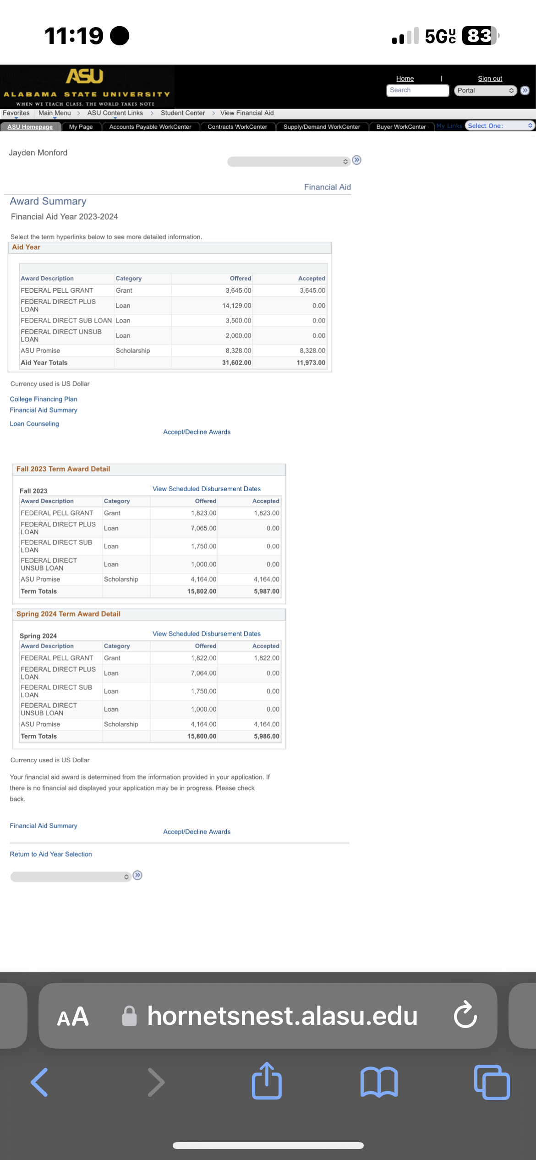
Task: Expand the Main Menu dropdown
Action: [x=55, y=113]
